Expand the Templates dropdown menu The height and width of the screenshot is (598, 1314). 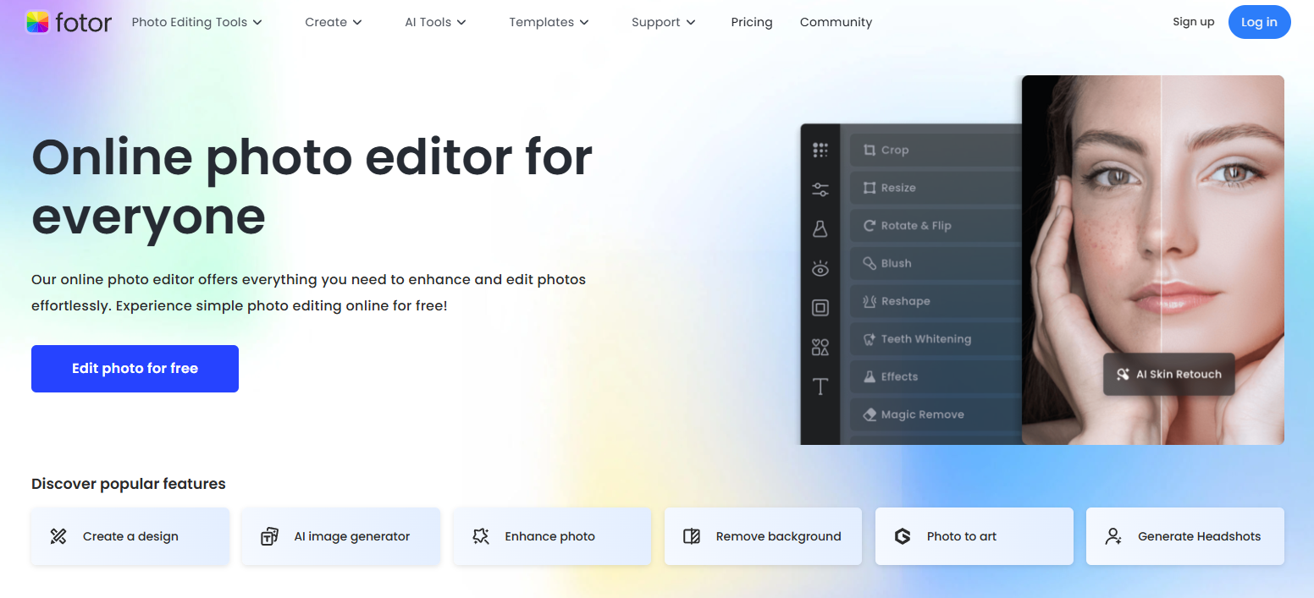[549, 22]
